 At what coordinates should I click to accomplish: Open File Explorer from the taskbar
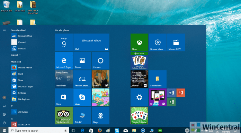[134, 131]
